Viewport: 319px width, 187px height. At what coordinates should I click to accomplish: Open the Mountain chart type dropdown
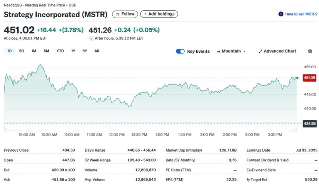click(231, 51)
